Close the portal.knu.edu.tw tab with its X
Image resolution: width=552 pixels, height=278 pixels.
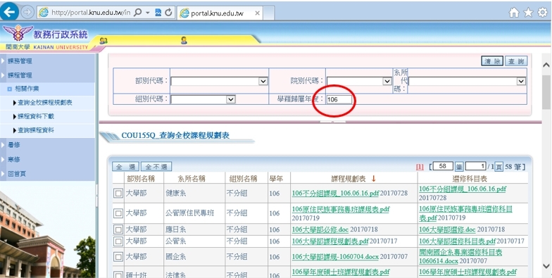click(258, 13)
